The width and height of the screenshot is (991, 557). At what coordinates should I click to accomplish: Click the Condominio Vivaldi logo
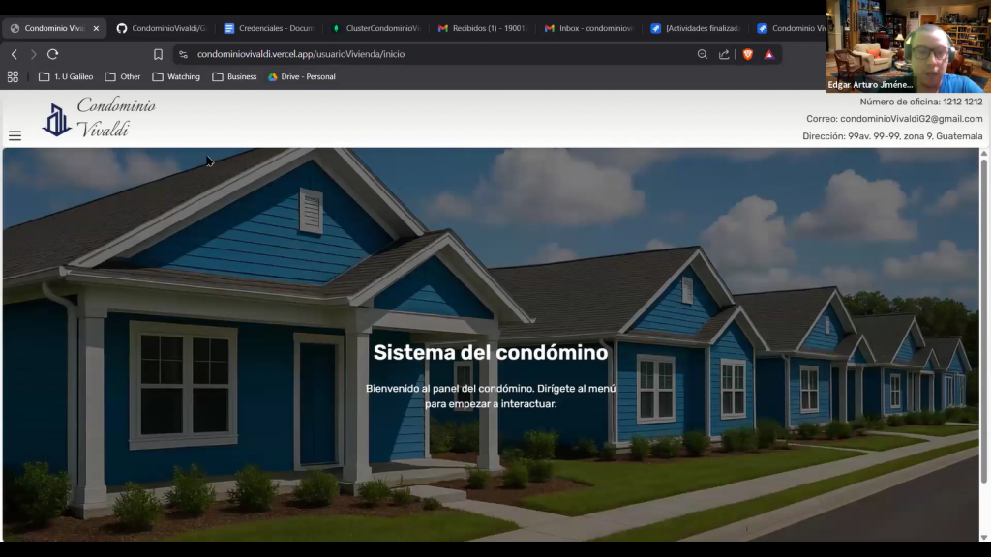point(99,118)
